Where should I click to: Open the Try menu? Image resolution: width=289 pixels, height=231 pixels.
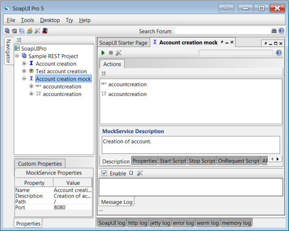69,20
